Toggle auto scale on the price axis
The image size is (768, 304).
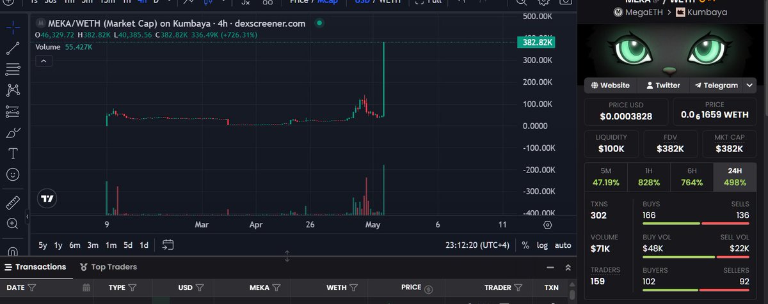[x=563, y=245]
